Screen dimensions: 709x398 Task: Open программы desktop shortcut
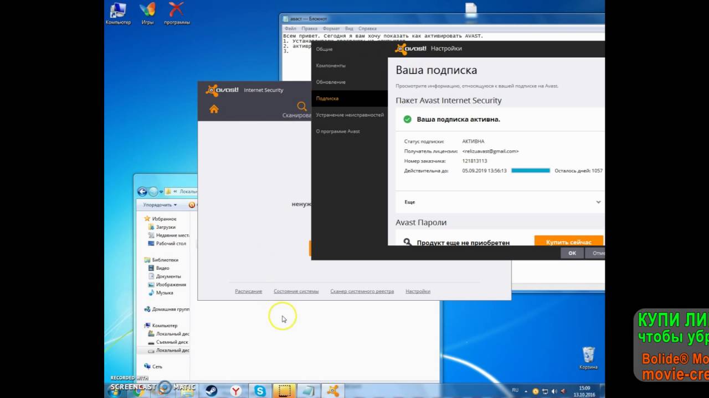pos(177,14)
